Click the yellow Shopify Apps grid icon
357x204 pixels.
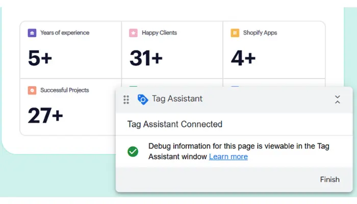[x=235, y=33]
